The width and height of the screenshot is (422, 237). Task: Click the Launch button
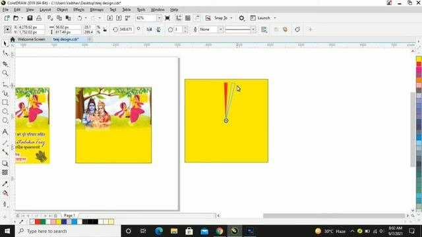[x=260, y=18]
